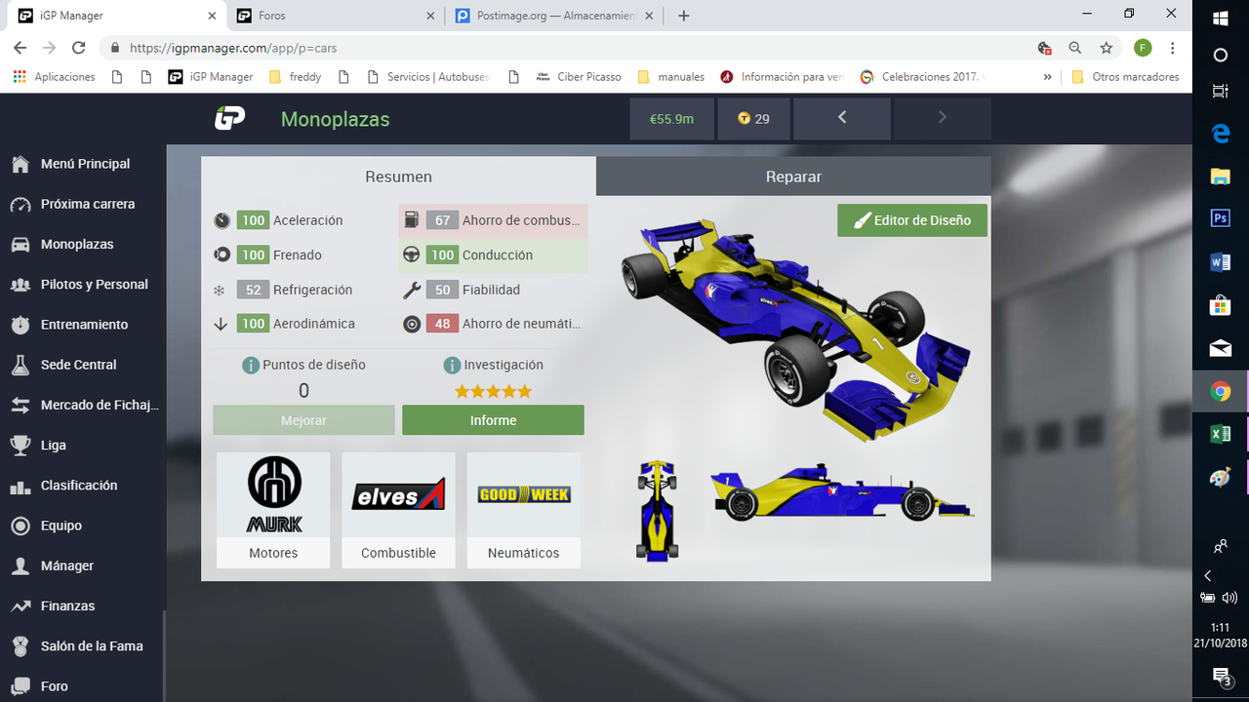
Task: Select the Elves Combustible supplier card
Action: pos(398,510)
